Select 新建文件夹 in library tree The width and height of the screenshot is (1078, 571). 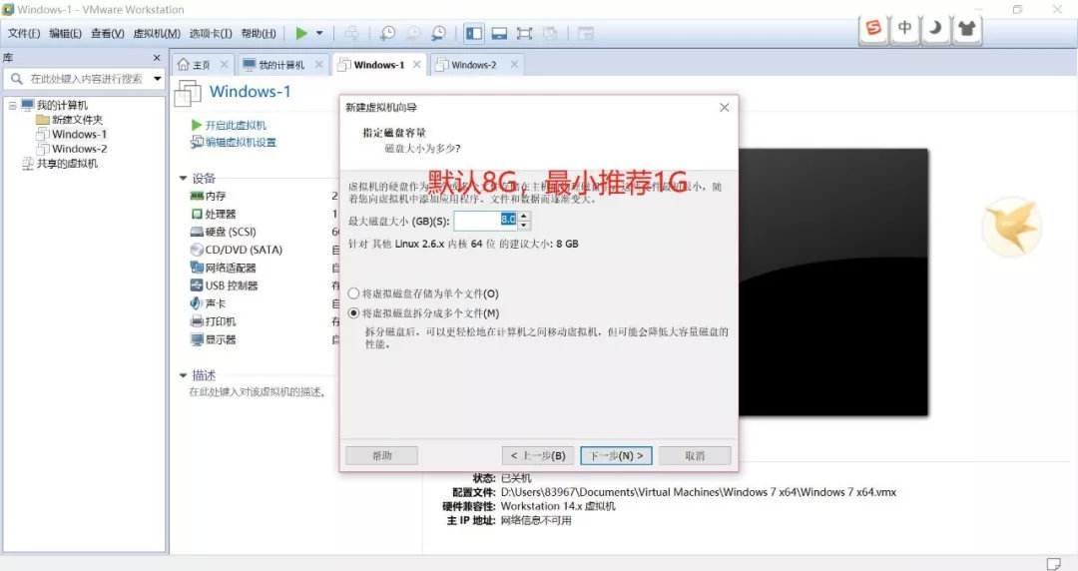[77, 120]
